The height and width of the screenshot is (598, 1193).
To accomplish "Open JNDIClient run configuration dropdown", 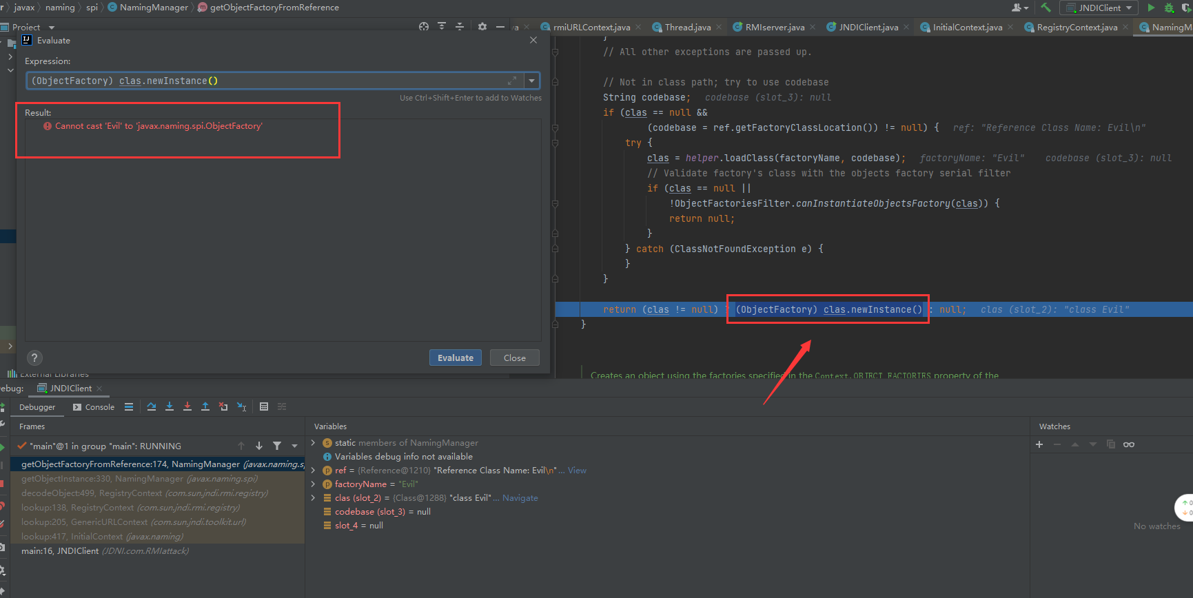I will tap(1100, 8).
